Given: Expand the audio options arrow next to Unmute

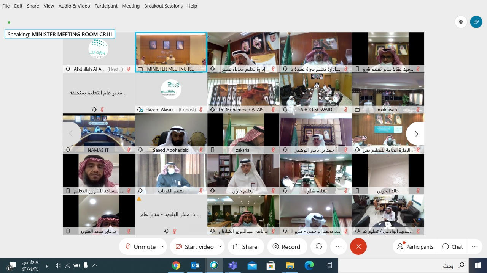Looking at the screenshot, I should click(162, 246).
